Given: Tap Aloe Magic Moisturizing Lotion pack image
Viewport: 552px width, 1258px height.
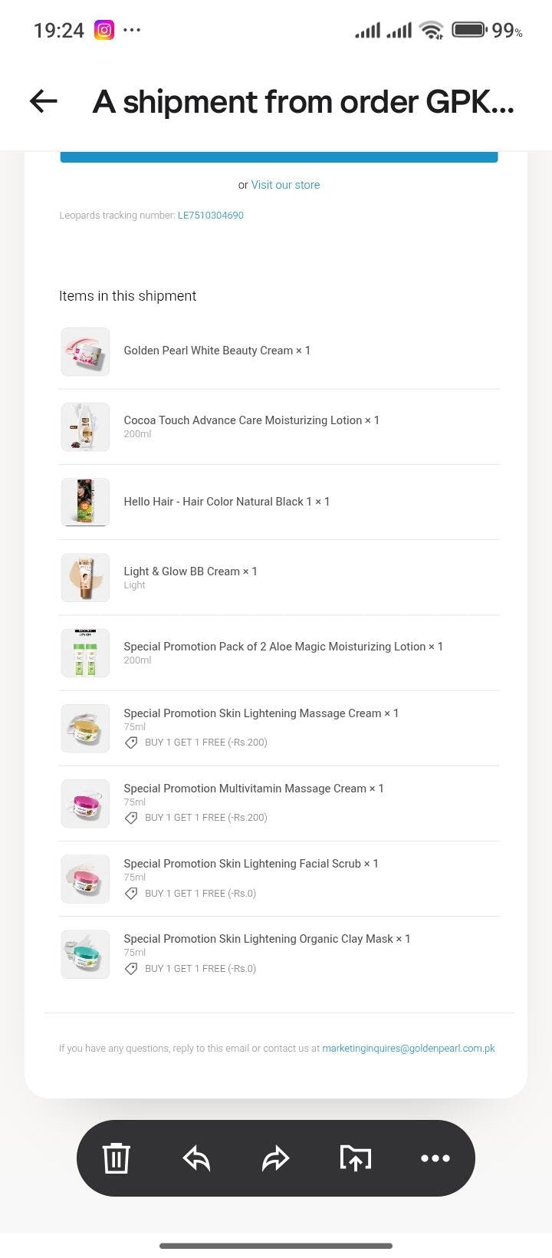Looking at the screenshot, I should (85, 652).
